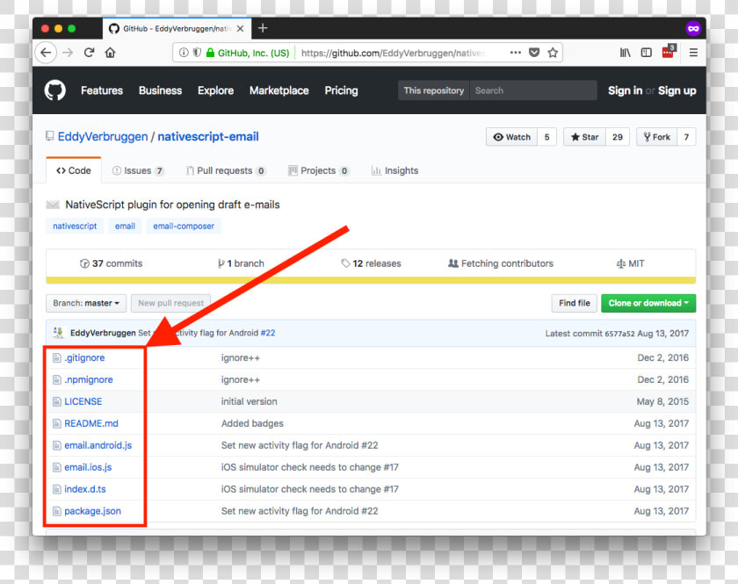View the 12 releases link
The width and height of the screenshot is (738, 584).
[371, 263]
